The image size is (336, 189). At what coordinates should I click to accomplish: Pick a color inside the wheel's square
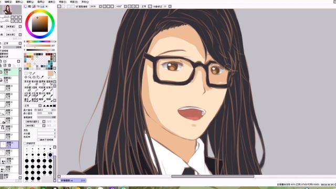[40, 24]
